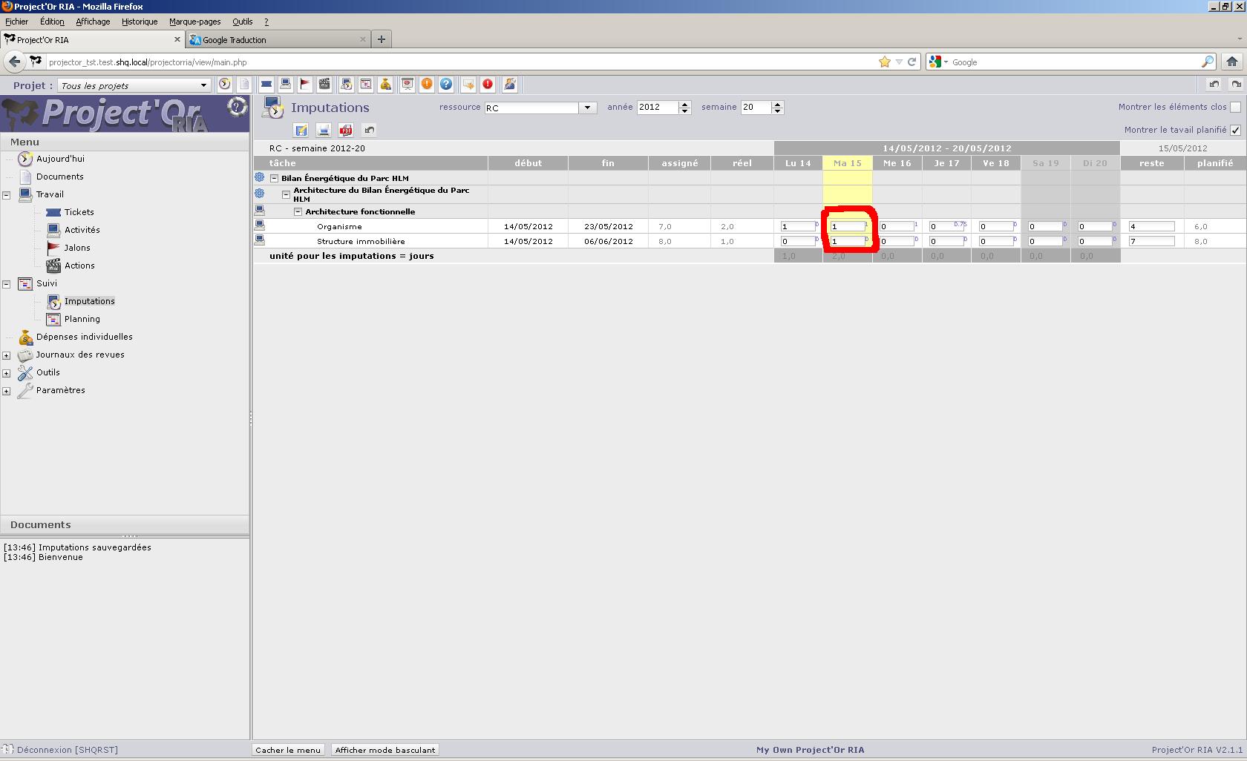1247x761 pixels.
Task: Open the Marque-pages menu
Action: [194, 22]
